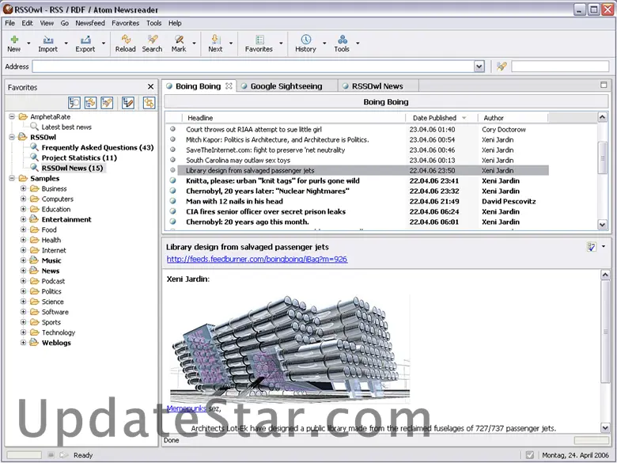The image size is (617, 463).
Task: Toggle read marker for Man with 12 nails
Action: pyautogui.click(x=172, y=201)
